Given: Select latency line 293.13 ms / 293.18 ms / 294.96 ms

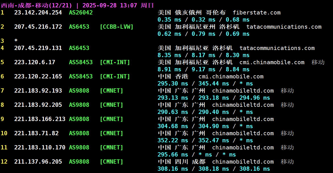Looking at the screenshot, I should click(x=214, y=98).
